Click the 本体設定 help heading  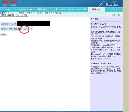pyautogui.click(x=95, y=19)
